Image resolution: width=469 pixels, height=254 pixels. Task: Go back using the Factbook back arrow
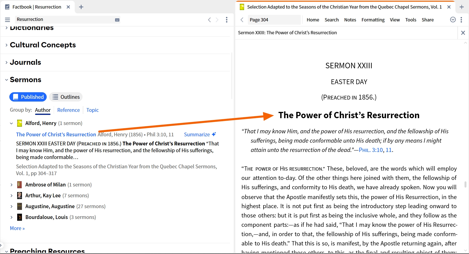[209, 20]
